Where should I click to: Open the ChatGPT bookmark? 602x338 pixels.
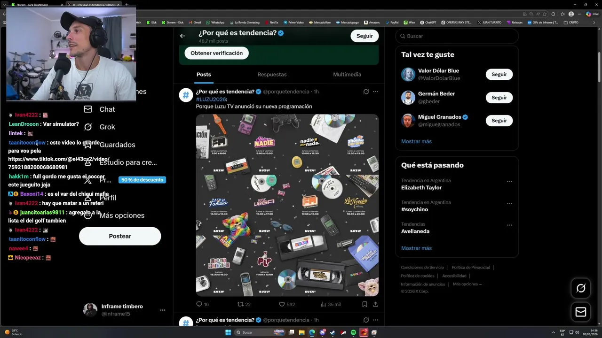point(428,23)
